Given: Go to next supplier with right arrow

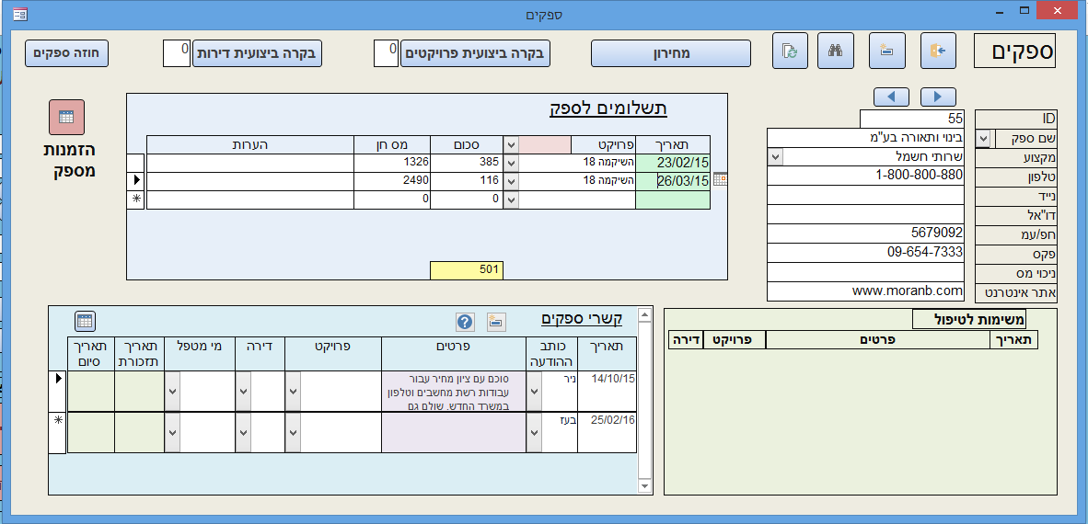Looking at the screenshot, I should (x=938, y=97).
